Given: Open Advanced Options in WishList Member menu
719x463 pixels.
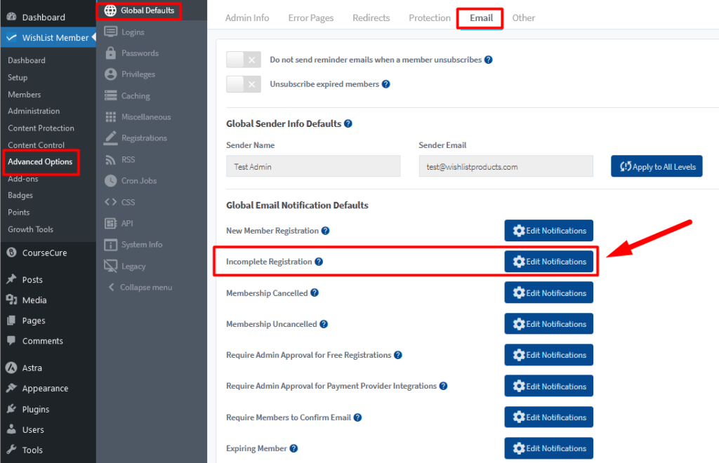Looking at the screenshot, I should point(40,162).
